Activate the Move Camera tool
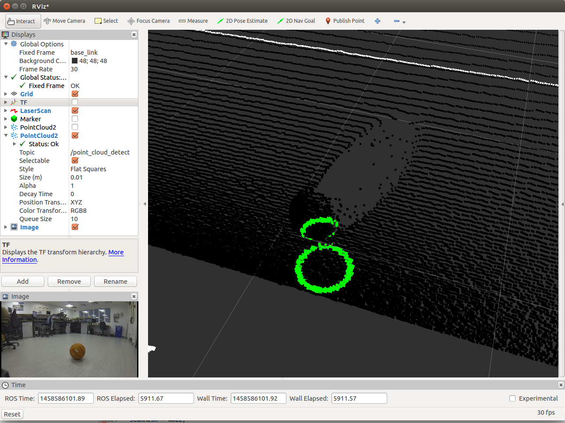565x423 pixels. 64,21
